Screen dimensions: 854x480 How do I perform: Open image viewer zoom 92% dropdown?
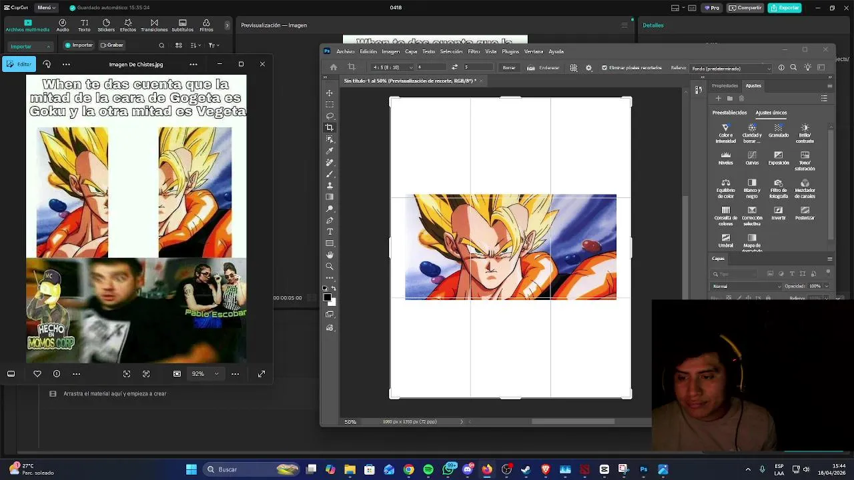tap(205, 374)
